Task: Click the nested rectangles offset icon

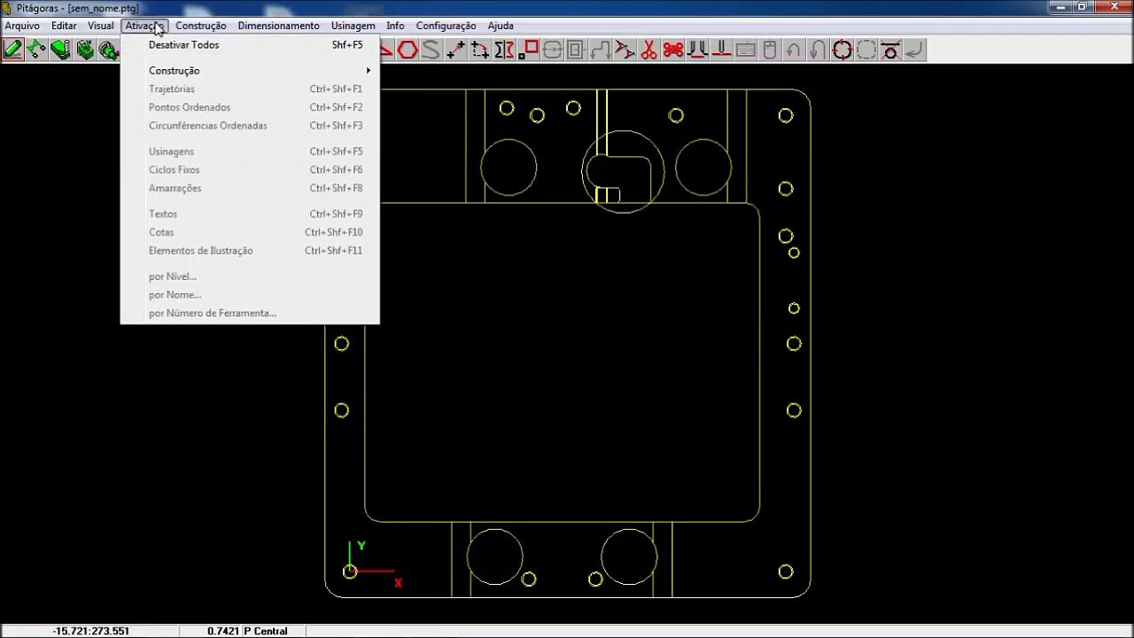Action: (577, 50)
